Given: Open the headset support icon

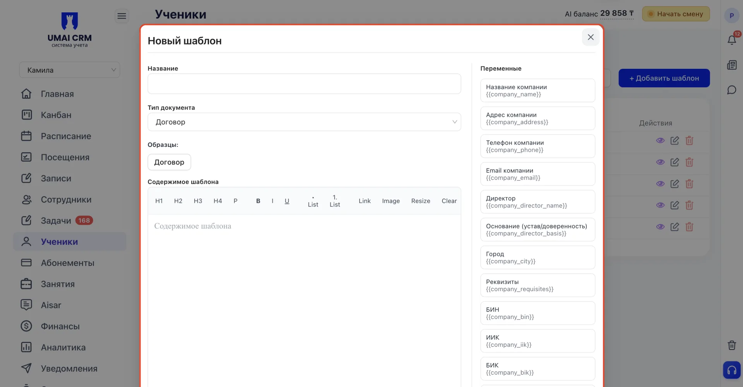Looking at the screenshot, I should click(732, 370).
